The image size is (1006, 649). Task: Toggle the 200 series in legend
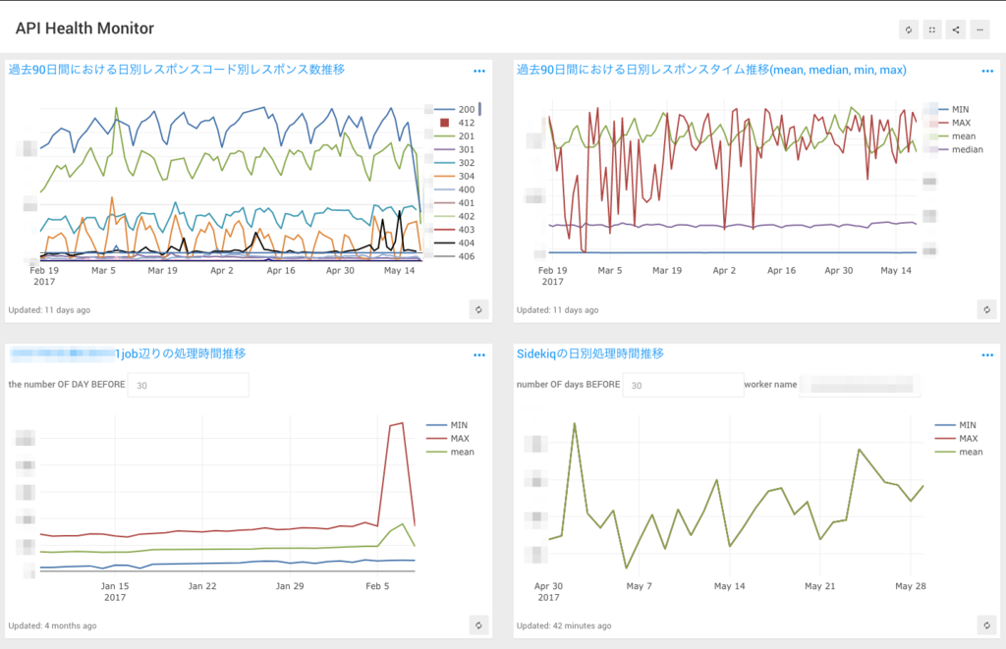point(455,110)
